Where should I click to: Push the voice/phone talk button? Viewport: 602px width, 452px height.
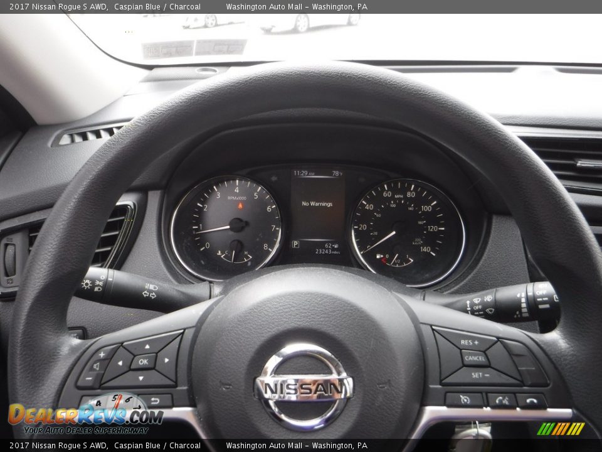[x=502, y=401]
